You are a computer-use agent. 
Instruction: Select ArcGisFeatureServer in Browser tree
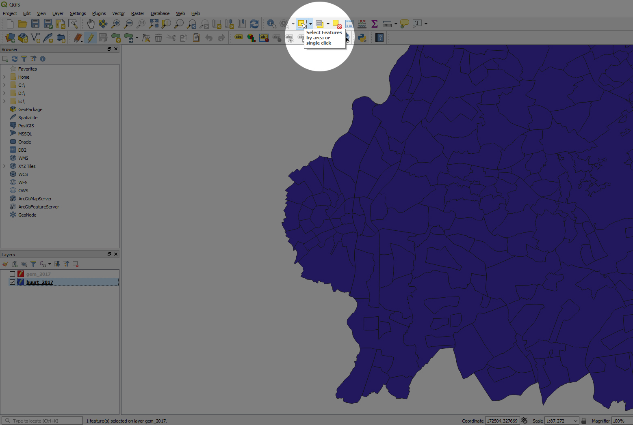[39, 207]
